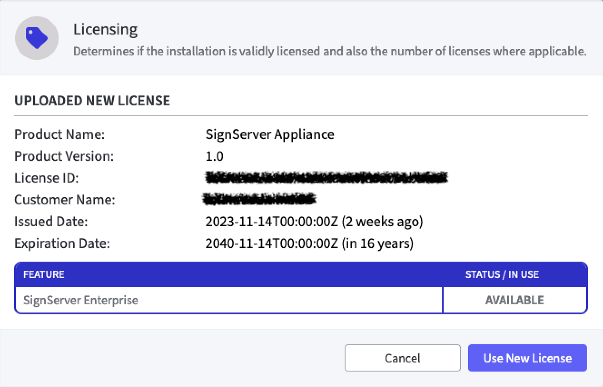Image resolution: width=603 pixels, height=387 pixels.
Task: Click the FEATURE column header
Action: (44, 274)
